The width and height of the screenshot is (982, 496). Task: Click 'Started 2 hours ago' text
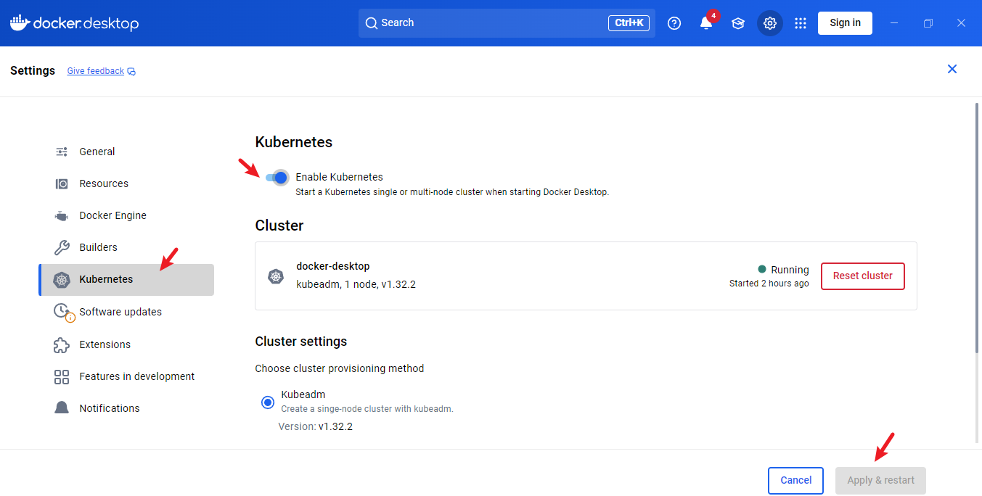pos(769,284)
